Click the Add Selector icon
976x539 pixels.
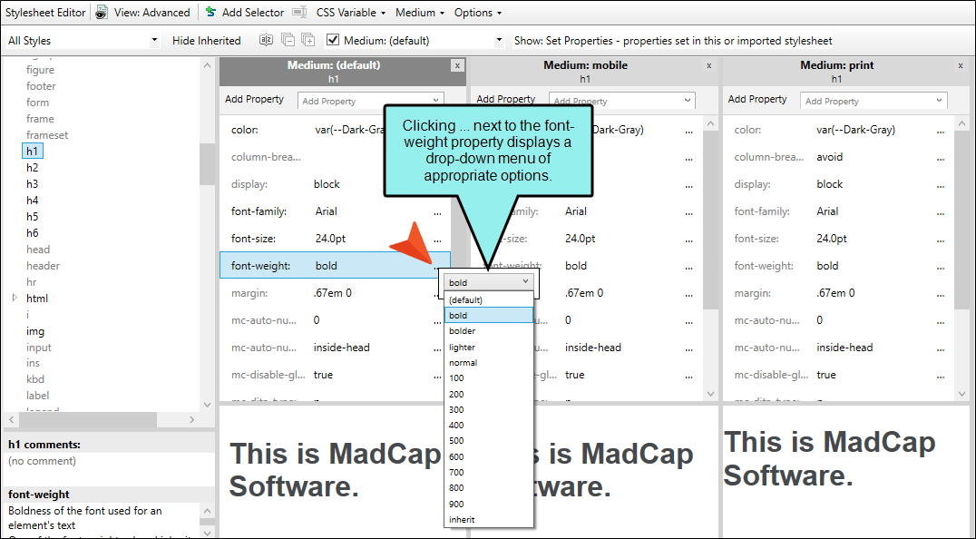(x=211, y=12)
